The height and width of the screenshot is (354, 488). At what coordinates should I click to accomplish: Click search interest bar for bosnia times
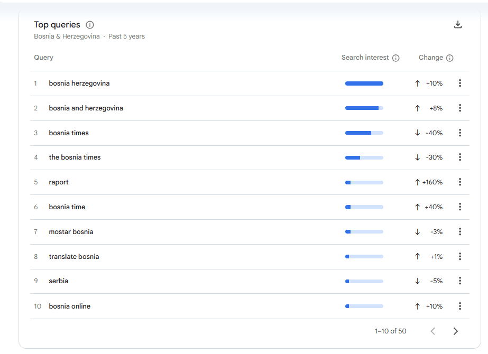pos(364,133)
